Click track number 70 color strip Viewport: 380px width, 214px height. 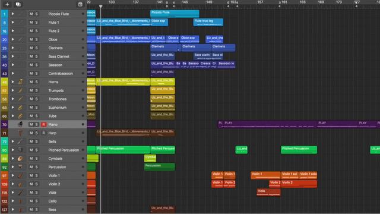(x=4, y=124)
